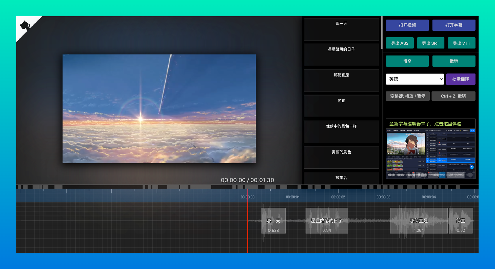Follow the 全新字幕编辑器来了，点击这里体验 link
This screenshot has height=269, width=495.
click(425, 124)
